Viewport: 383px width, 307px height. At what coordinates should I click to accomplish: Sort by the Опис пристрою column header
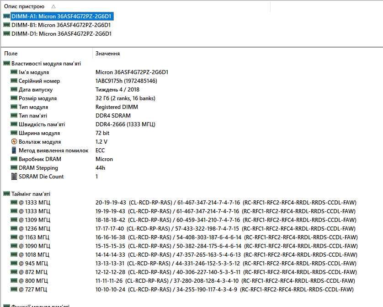pyautogui.click(x=24, y=6)
